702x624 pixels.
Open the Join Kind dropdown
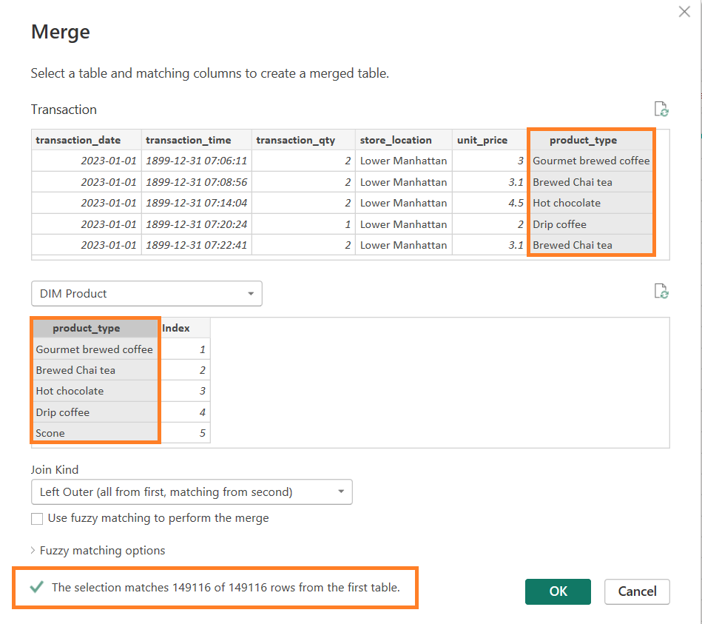tap(192, 492)
